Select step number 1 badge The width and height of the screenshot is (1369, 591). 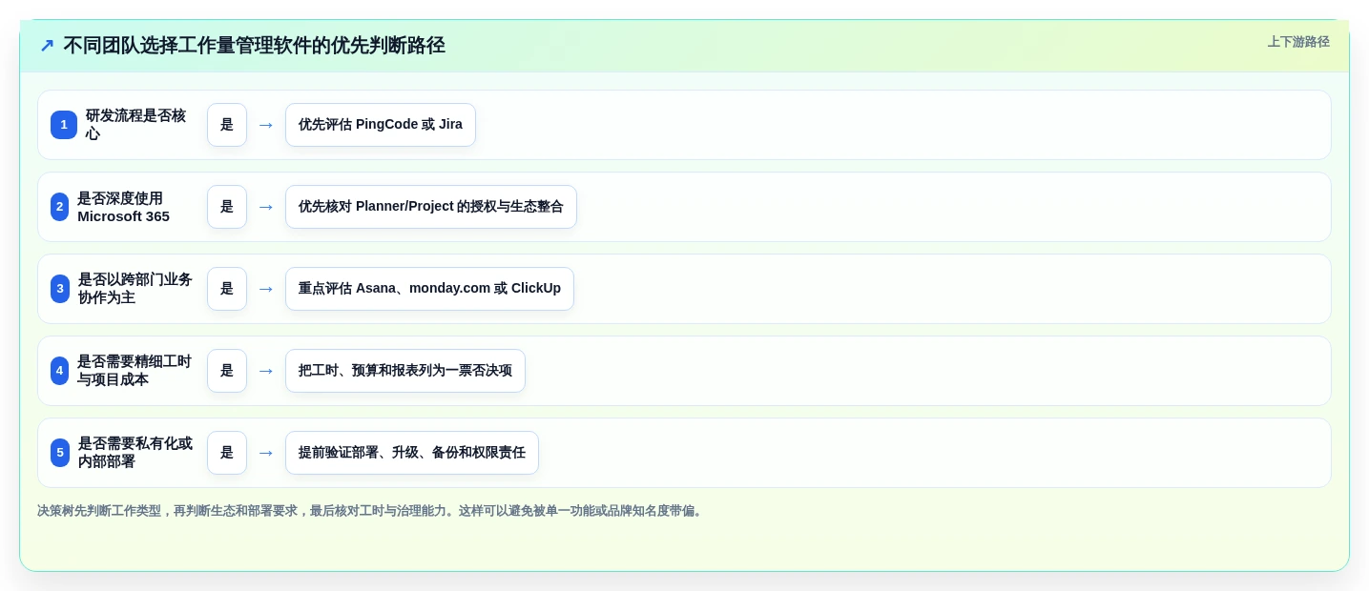click(64, 125)
